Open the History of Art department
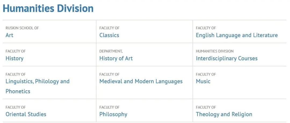 point(116,58)
